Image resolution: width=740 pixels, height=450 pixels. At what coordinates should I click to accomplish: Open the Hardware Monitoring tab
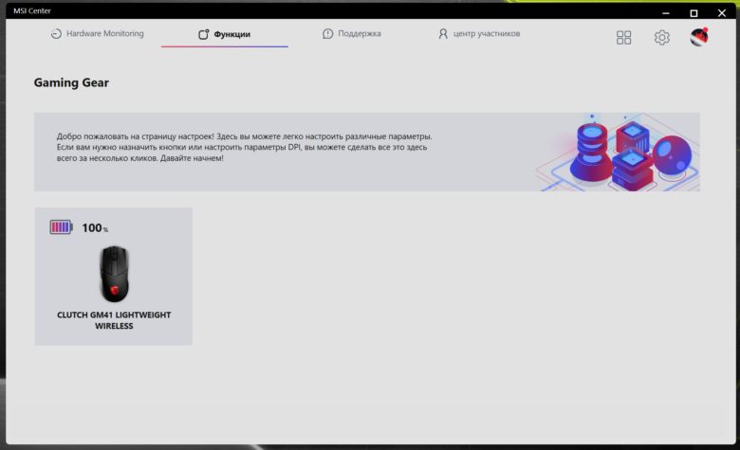(97, 33)
